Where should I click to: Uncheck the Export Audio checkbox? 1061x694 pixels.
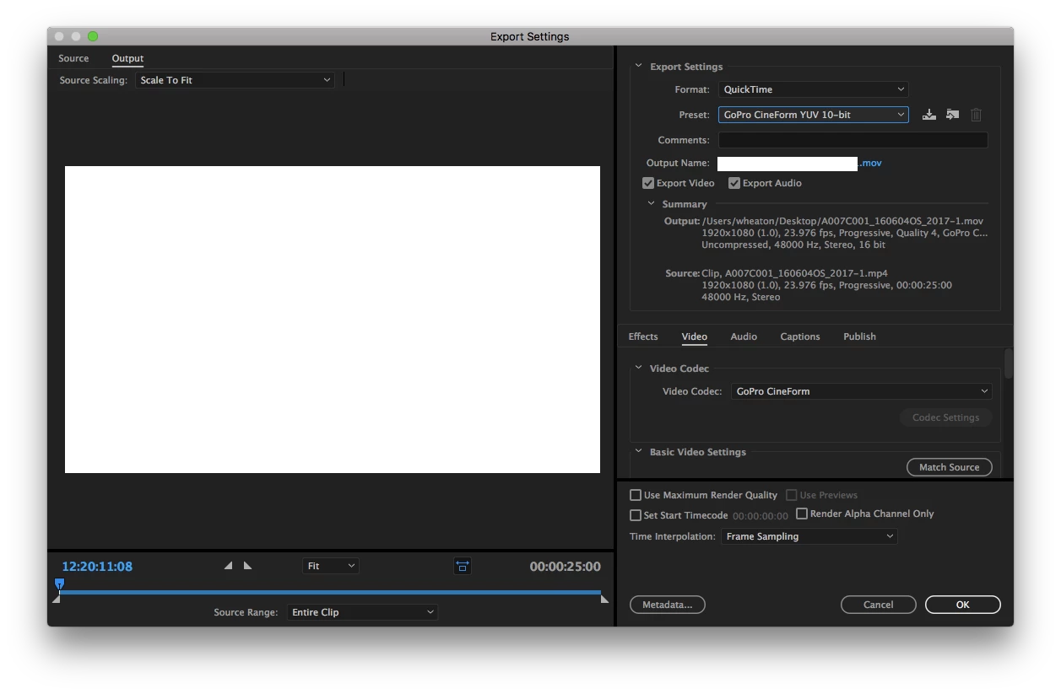click(x=734, y=183)
